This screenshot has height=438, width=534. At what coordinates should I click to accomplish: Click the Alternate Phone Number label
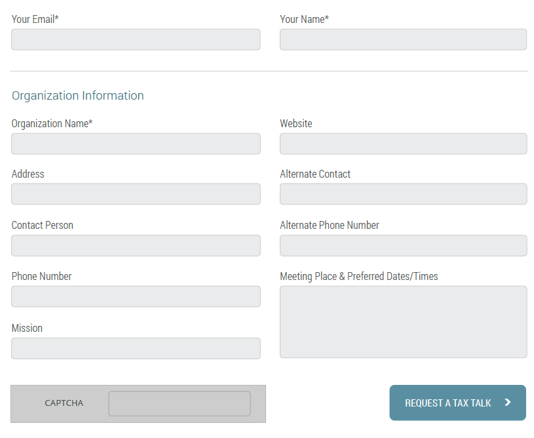(330, 226)
